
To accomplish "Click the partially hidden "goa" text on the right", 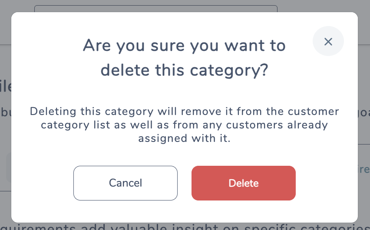I will [364, 112].
